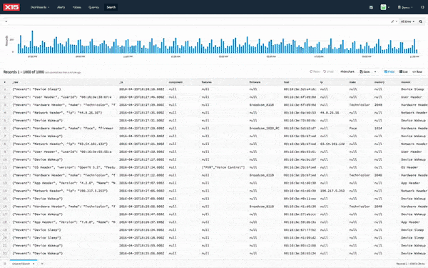Screen dimensions: 428x268
Task: Go to the Alerts page
Action: tap(61, 7)
